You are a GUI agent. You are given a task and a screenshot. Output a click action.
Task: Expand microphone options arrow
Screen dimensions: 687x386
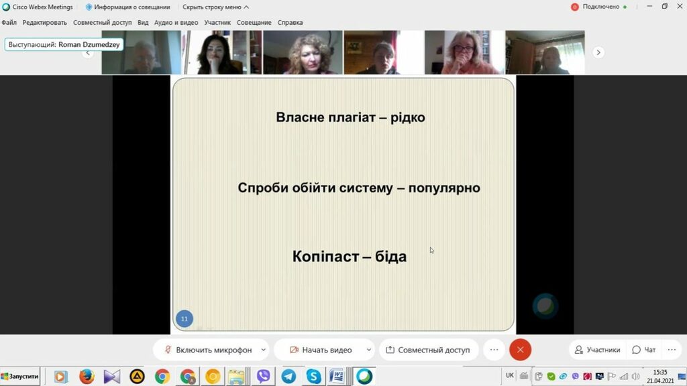pos(264,350)
